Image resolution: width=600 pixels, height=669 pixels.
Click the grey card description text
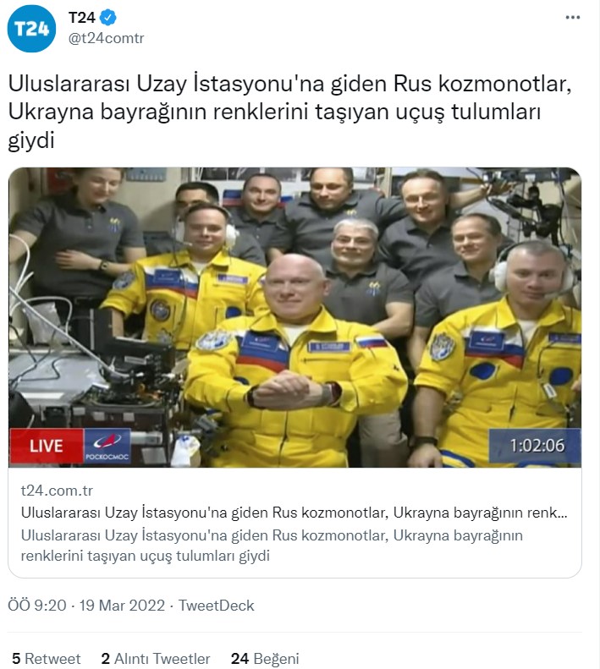click(272, 546)
